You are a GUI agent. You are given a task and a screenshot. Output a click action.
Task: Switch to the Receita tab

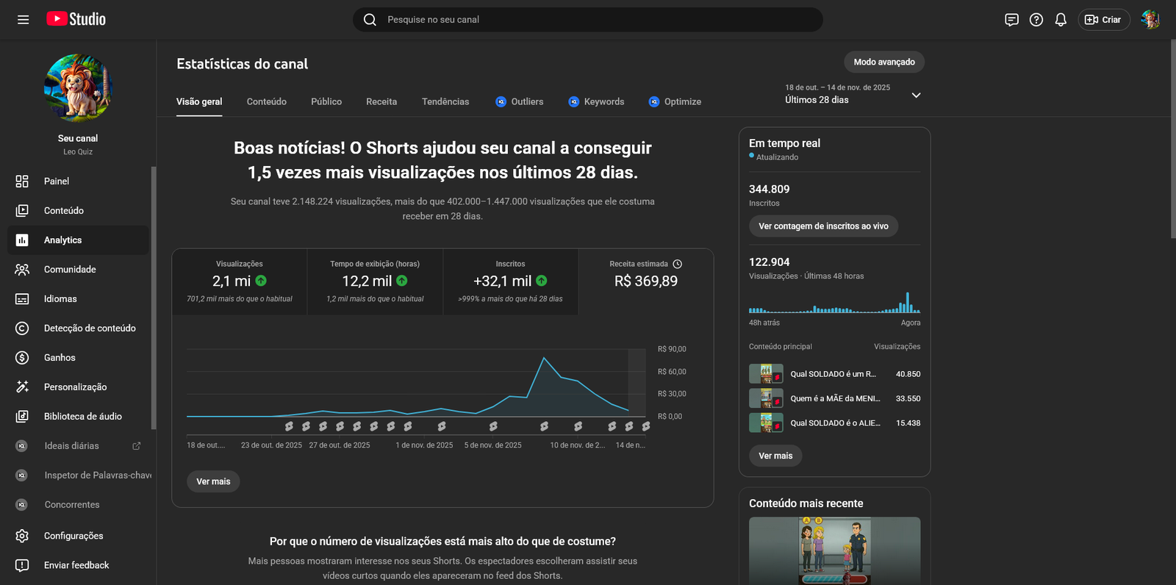[381, 101]
